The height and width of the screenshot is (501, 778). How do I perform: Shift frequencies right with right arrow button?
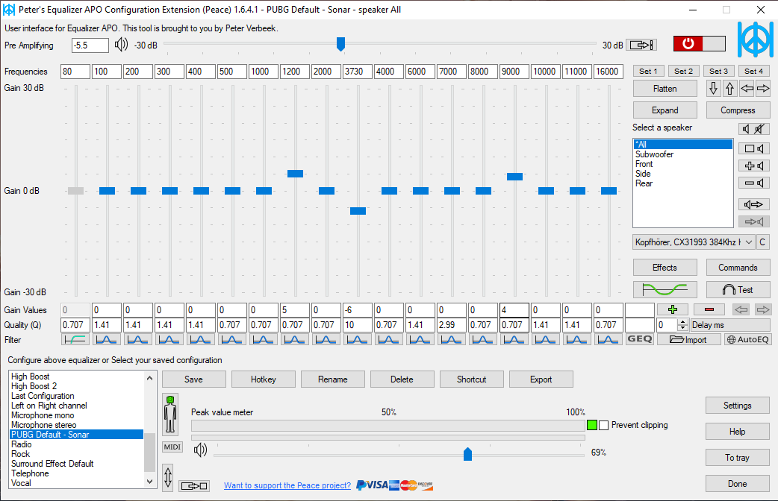(763, 89)
